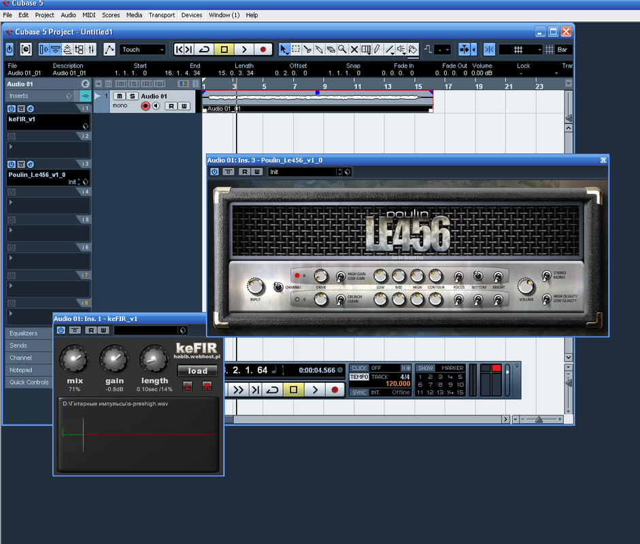Click Record in the top toolbar

[x=263, y=50]
